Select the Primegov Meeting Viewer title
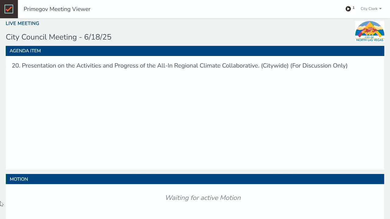Screen dimensions: 390x219 point(57,9)
